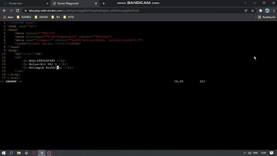Click the INSERT mode indicator
277x156 pixels.
[11, 81]
